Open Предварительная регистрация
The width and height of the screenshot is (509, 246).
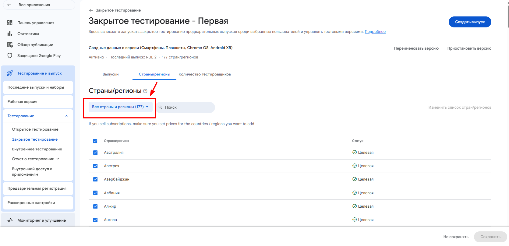[38, 188]
